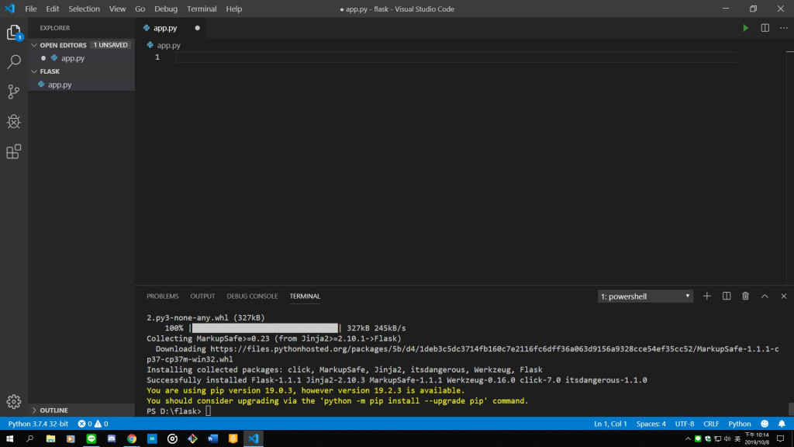Open Windows taskbar search

pos(30,438)
